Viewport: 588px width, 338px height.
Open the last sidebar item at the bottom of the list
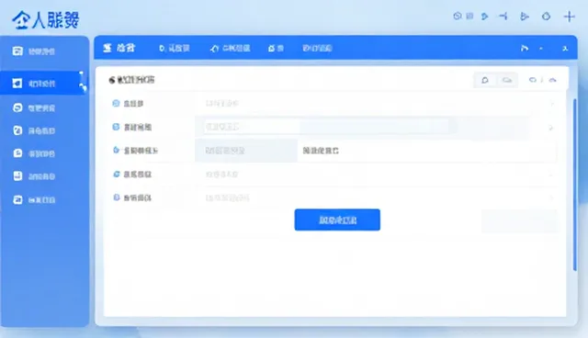[x=34, y=199]
